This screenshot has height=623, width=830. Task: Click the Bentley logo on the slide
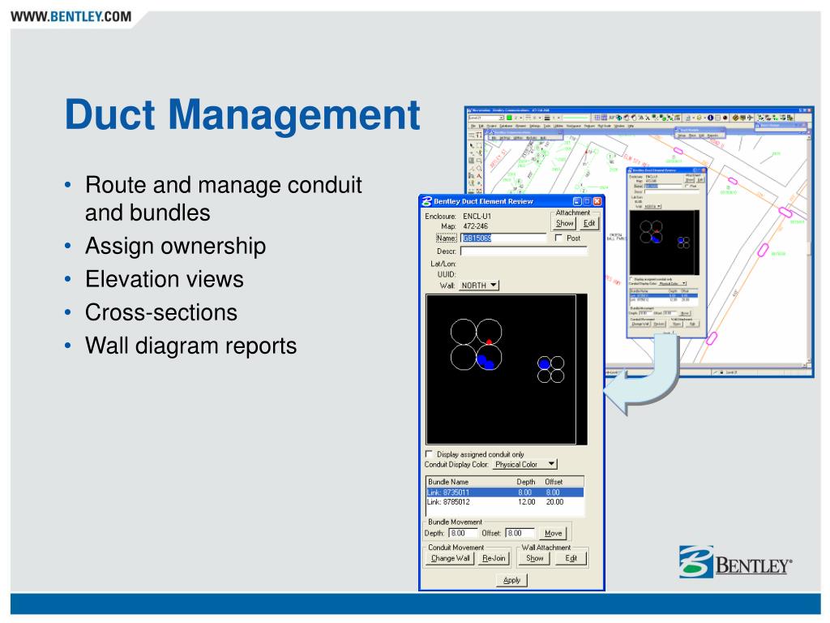(735, 561)
